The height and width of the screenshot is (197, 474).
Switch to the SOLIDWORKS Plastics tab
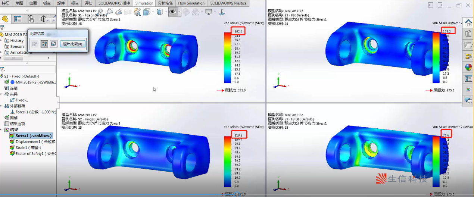[228, 3]
